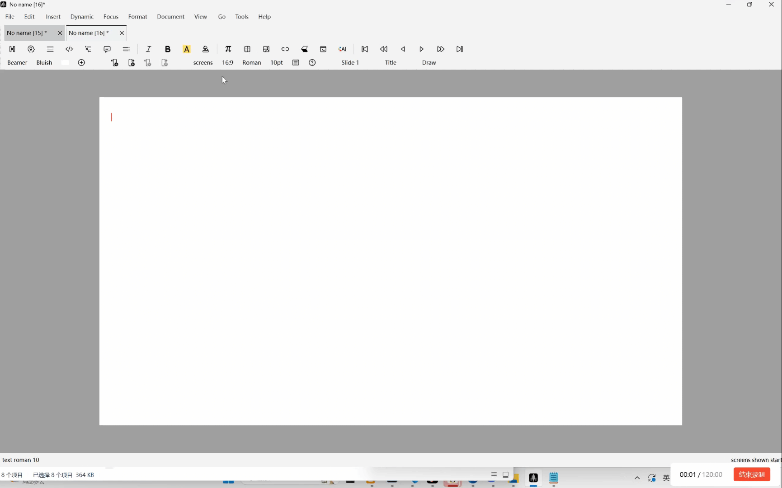Go to the first slide
The height and width of the screenshot is (488, 782).
click(x=365, y=49)
